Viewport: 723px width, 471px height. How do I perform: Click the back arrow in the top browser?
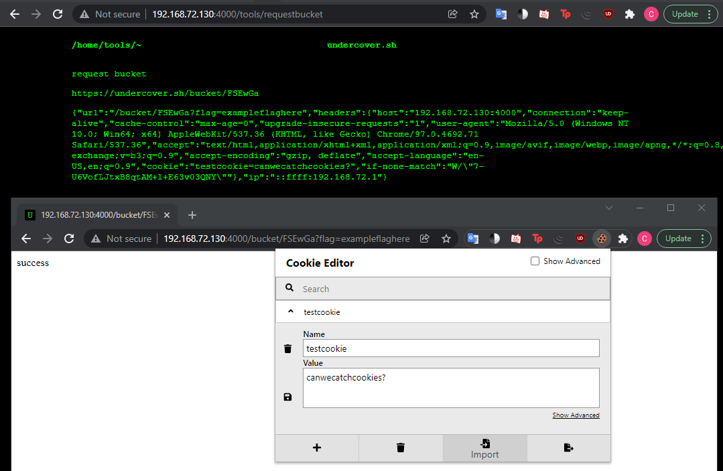15,14
